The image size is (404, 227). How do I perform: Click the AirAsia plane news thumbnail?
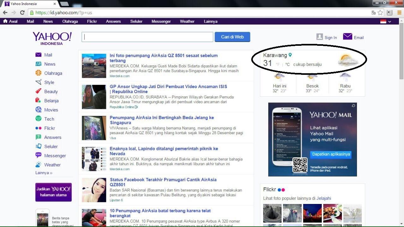[94, 66]
